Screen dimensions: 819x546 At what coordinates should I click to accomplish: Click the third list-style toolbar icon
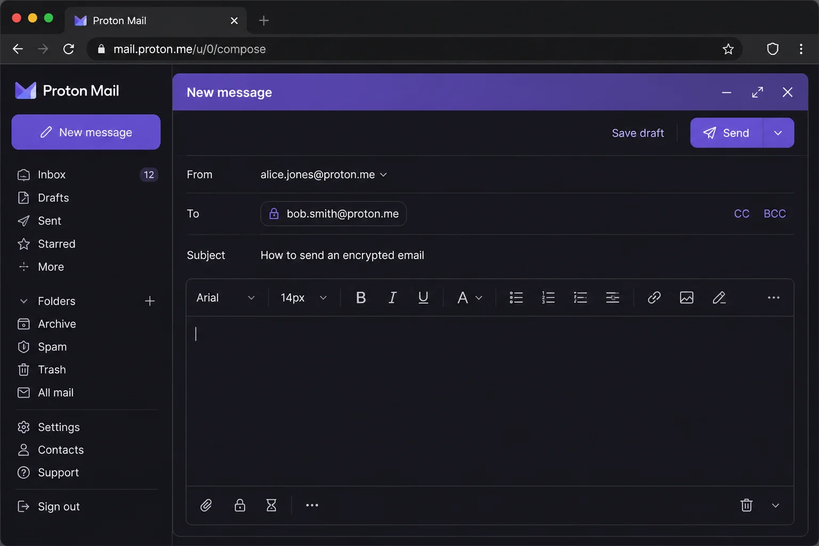click(580, 298)
